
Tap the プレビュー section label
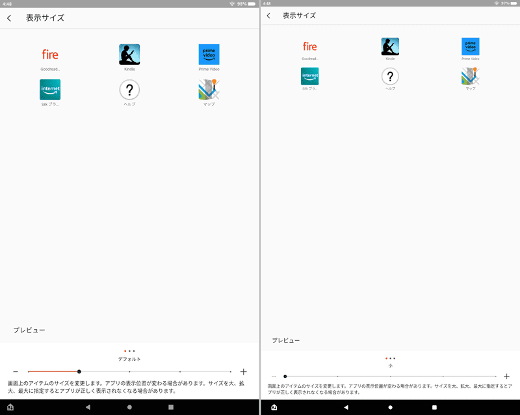point(29,330)
